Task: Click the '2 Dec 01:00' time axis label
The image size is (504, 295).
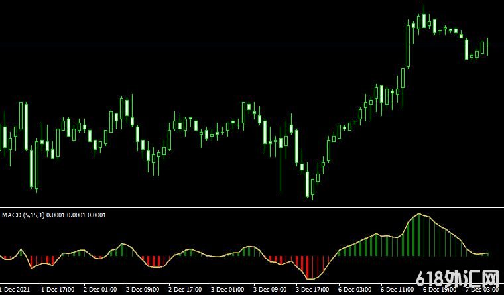Action: pyautogui.click(x=100, y=290)
